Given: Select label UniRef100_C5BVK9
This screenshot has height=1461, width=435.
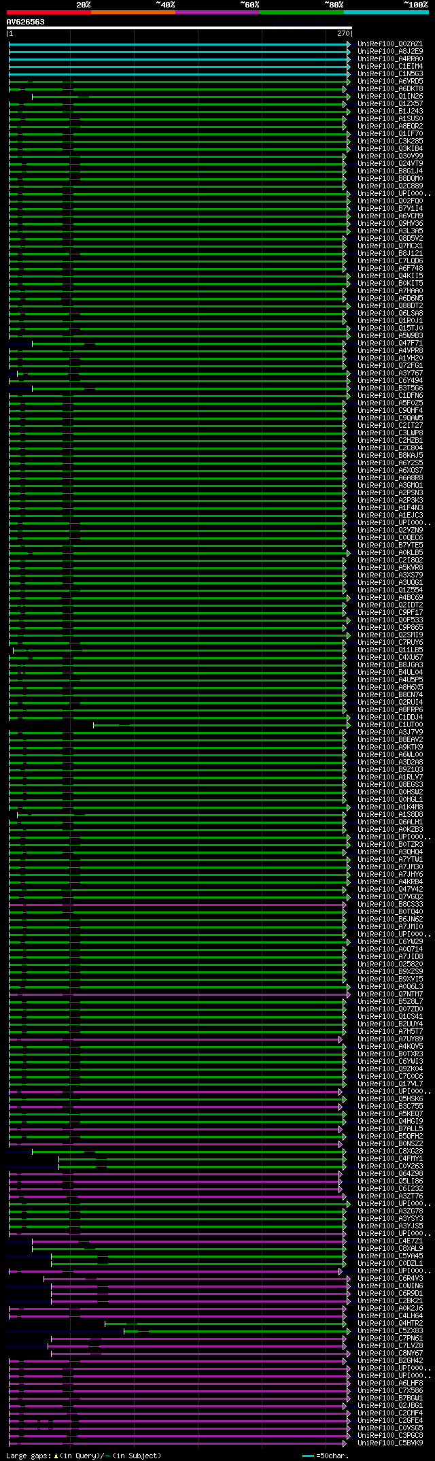Looking at the screenshot, I should (390, 1443).
